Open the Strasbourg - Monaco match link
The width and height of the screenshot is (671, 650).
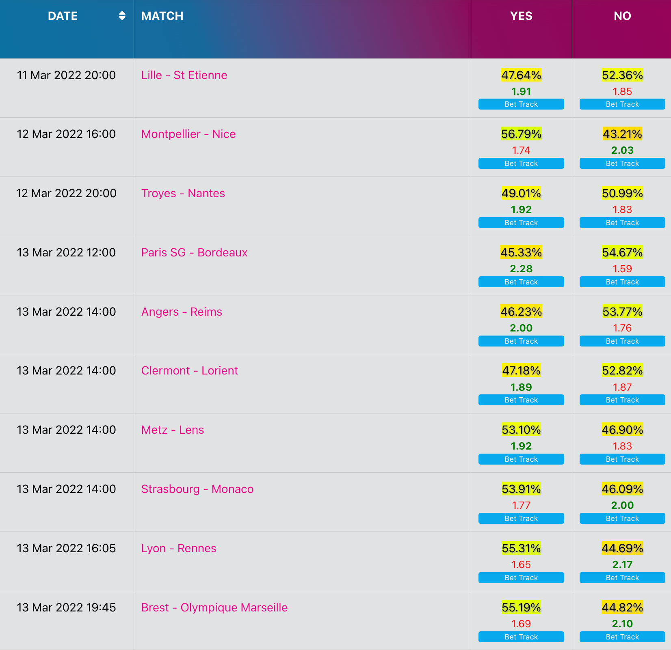click(197, 489)
